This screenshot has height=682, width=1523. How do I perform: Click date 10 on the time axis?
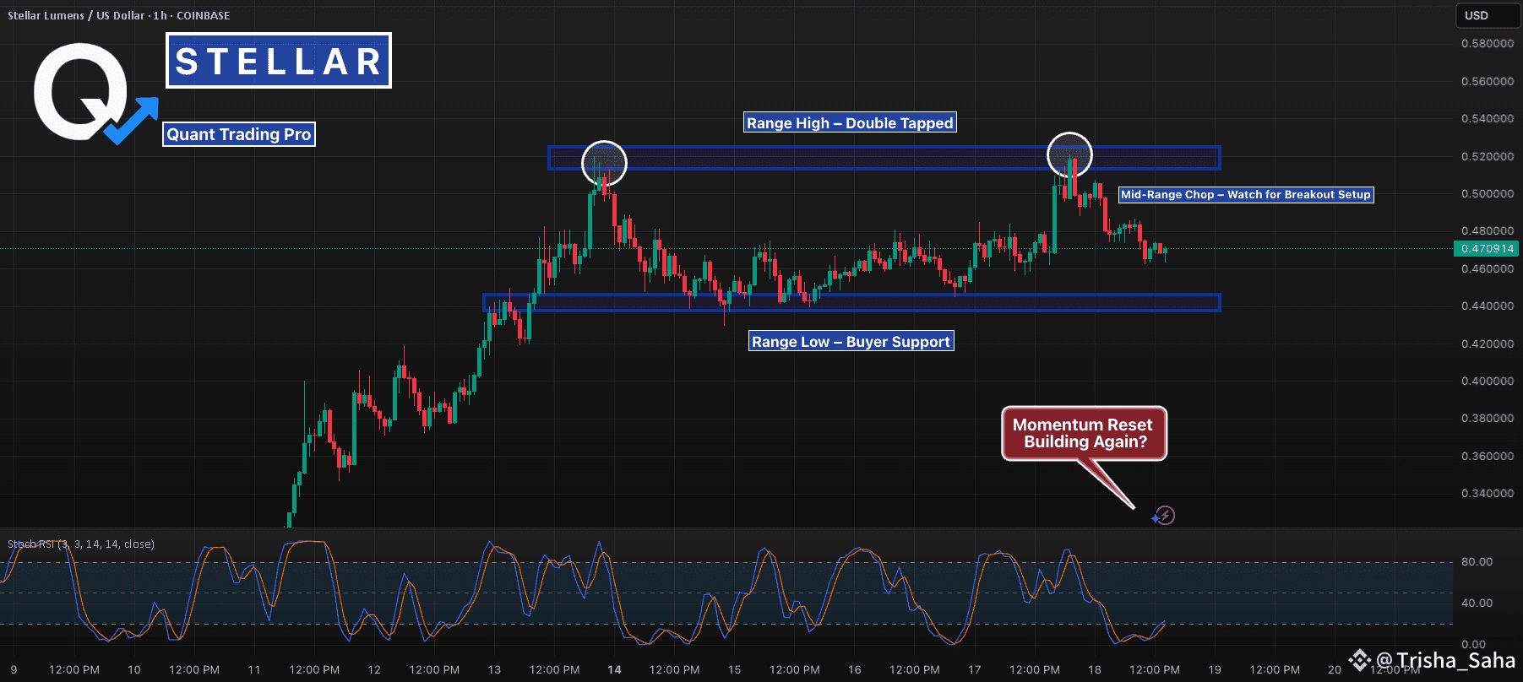tap(134, 670)
